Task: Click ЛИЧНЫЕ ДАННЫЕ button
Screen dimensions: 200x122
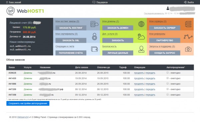Action: coord(118,53)
